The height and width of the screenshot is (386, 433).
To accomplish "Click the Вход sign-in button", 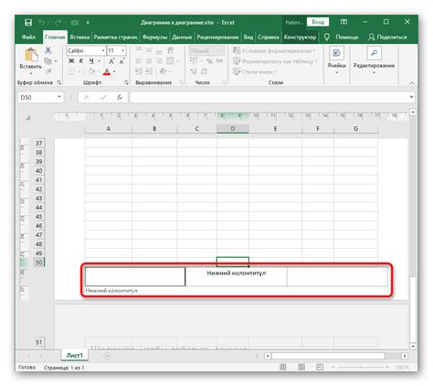I will pyautogui.click(x=318, y=22).
